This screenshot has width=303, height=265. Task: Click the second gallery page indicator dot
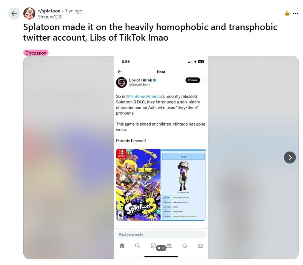pos(163,248)
